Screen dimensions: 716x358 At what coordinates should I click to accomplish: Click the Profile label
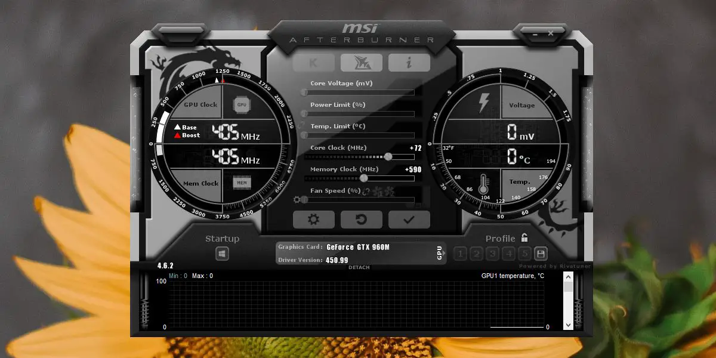500,239
